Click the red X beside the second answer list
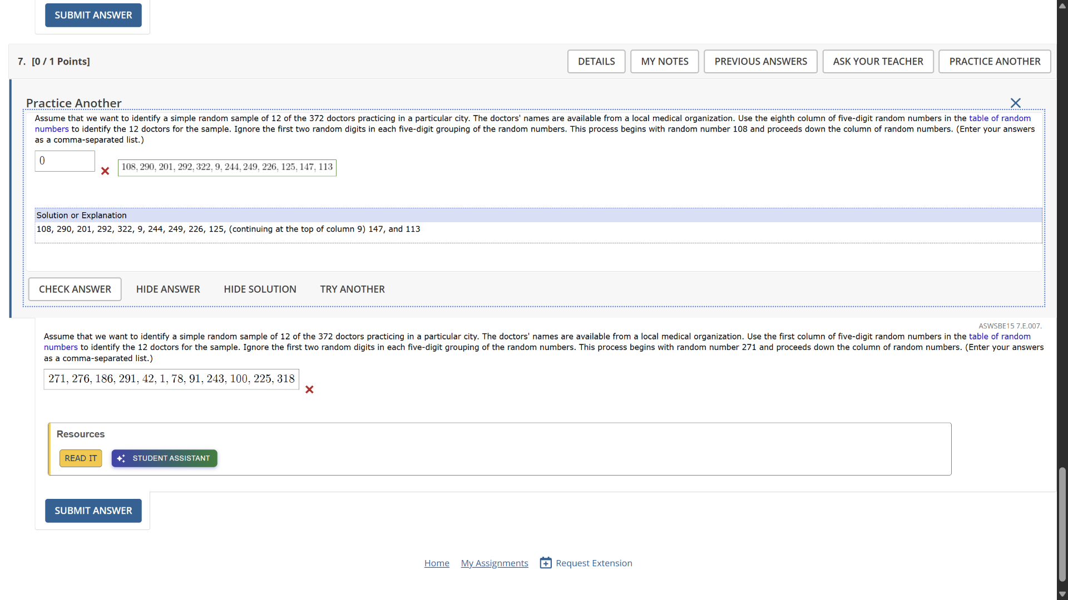Image resolution: width=1068 pixels, height=600 pixels. point(309,389)
